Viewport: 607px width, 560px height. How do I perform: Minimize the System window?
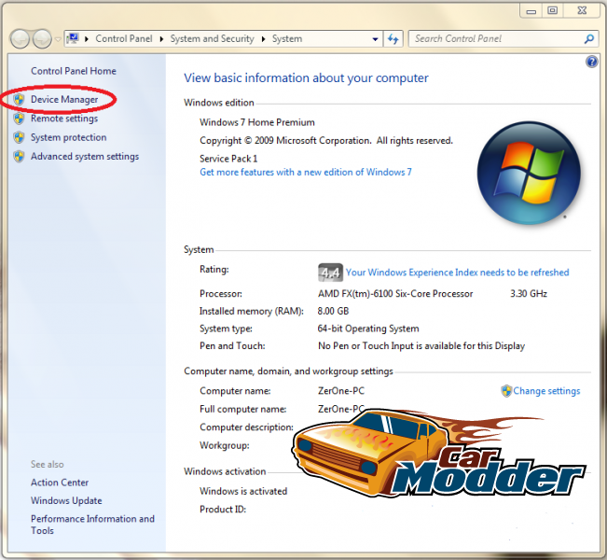click(x=531, y=10)
